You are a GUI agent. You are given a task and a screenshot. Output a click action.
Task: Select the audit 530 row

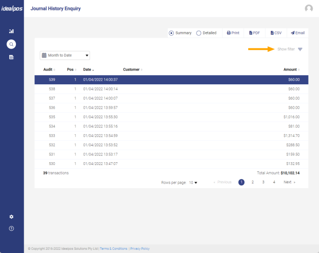[x=171, y=164]
